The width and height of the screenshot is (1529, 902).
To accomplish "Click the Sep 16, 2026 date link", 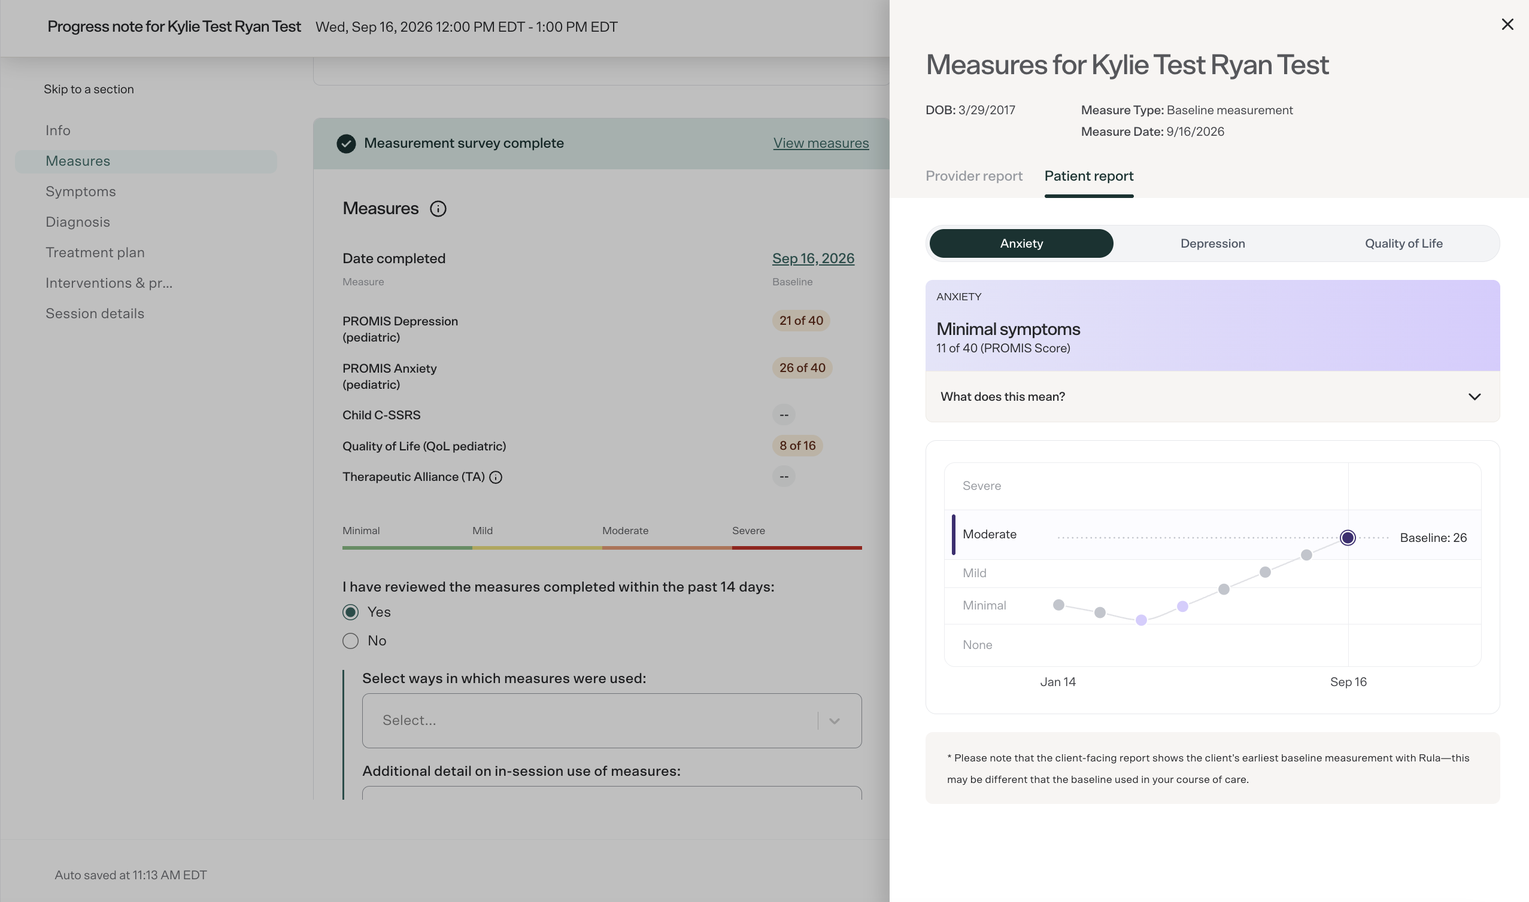I will point(813,258).
